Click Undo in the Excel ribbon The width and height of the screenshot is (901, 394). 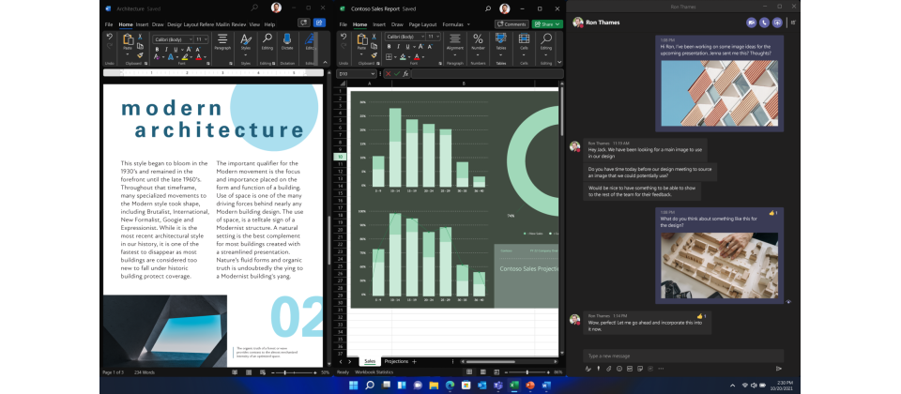point(344,37)
